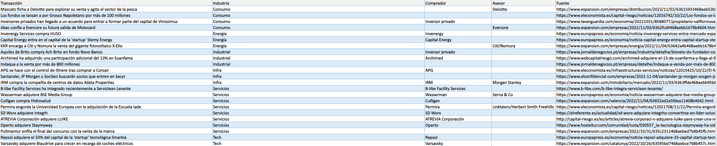Select the Vinissimus inversores privados cell

pos(106,21)
